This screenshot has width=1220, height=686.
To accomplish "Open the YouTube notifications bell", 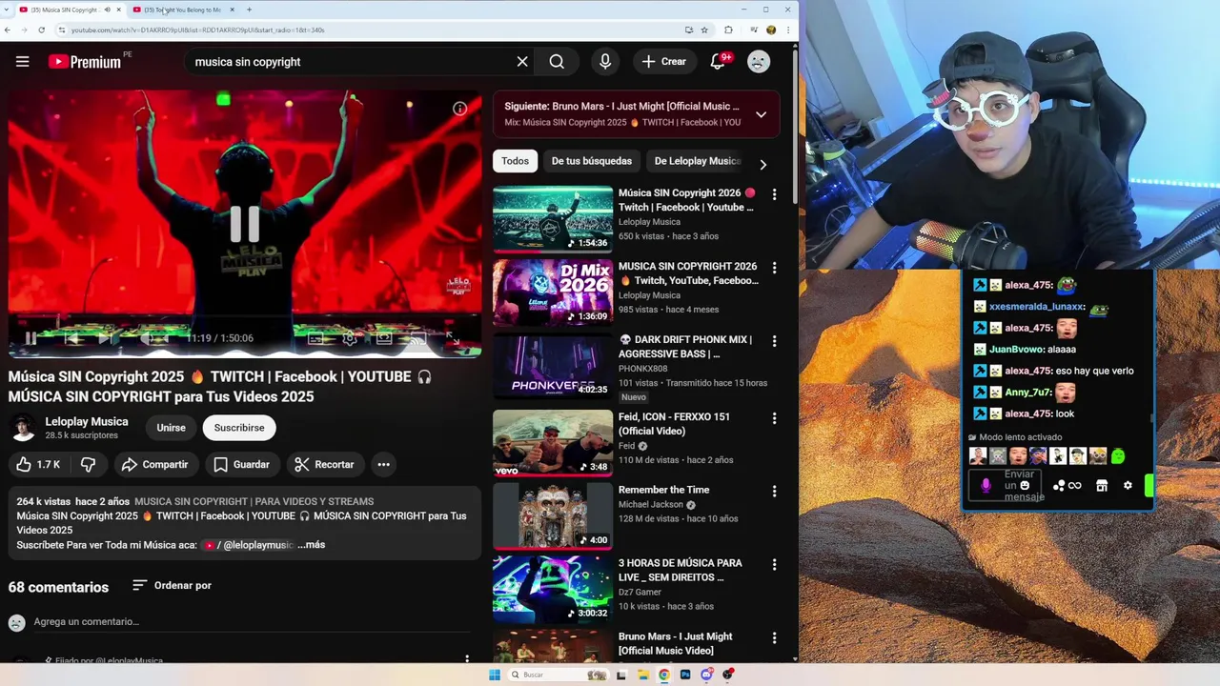I will coord(719,62).
